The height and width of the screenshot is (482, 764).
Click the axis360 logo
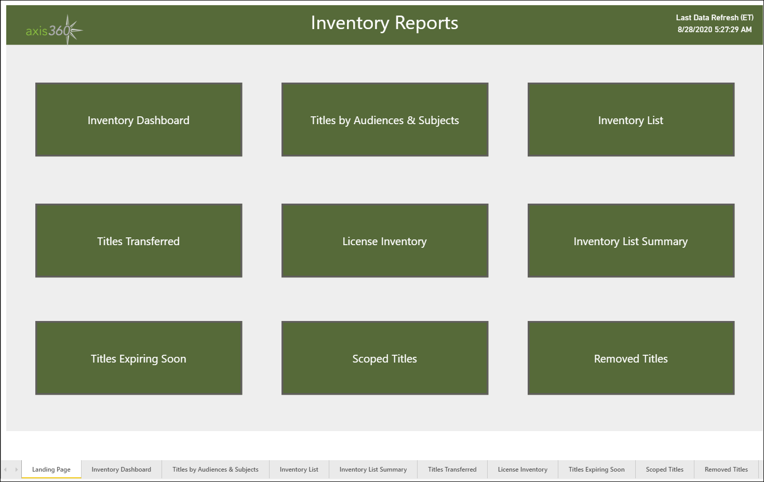52,29
